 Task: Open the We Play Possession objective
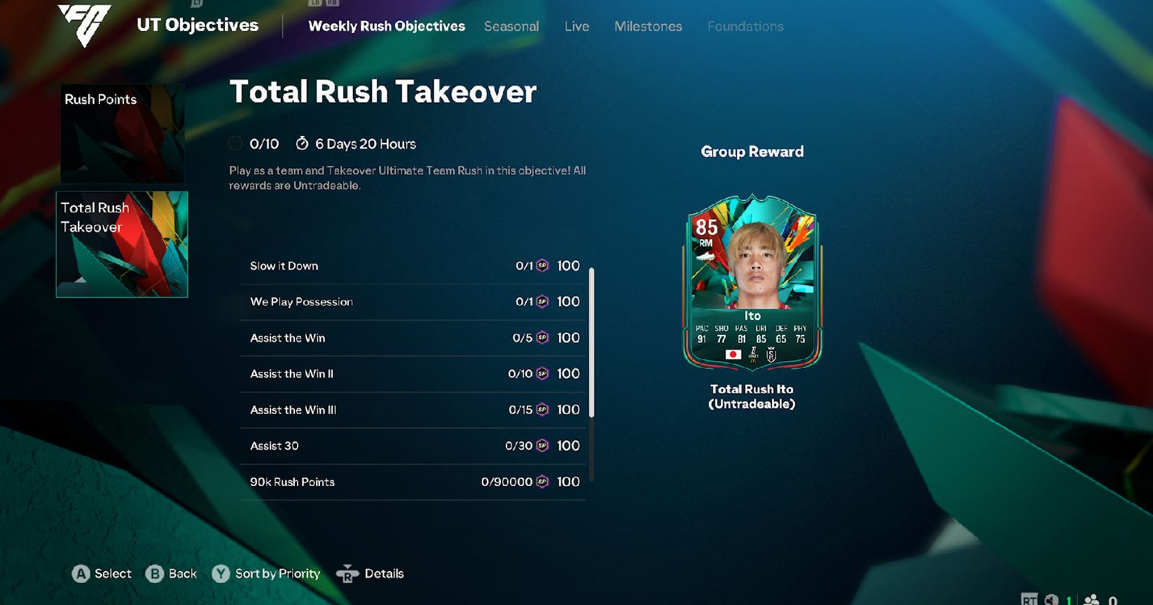pos(413,302)
